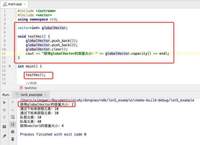Close the lsn5_example run tab
This screenshot has width=200, height=145.
coord(45,95)
